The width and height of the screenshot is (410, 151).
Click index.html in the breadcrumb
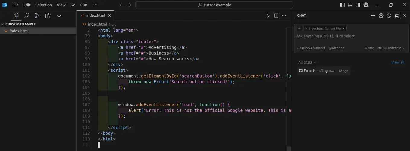[97, 24]
